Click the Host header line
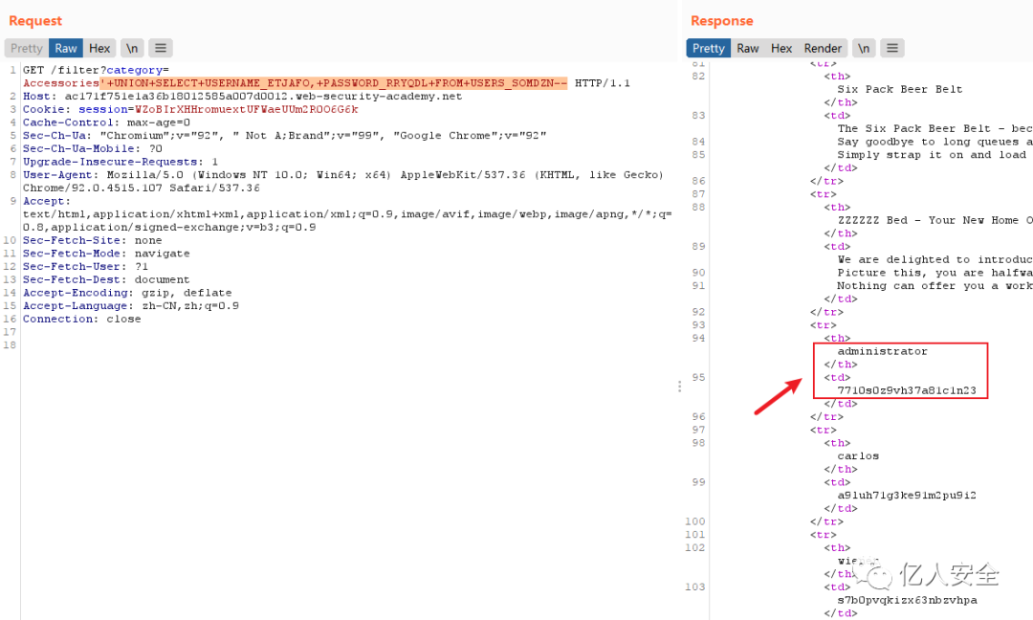The height and width of the screenshot is (620, 1033). [x=242, y=97]
